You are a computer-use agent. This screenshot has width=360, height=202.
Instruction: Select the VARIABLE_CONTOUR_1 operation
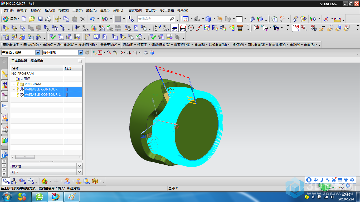pyautogui.click(x=43, y=95)
